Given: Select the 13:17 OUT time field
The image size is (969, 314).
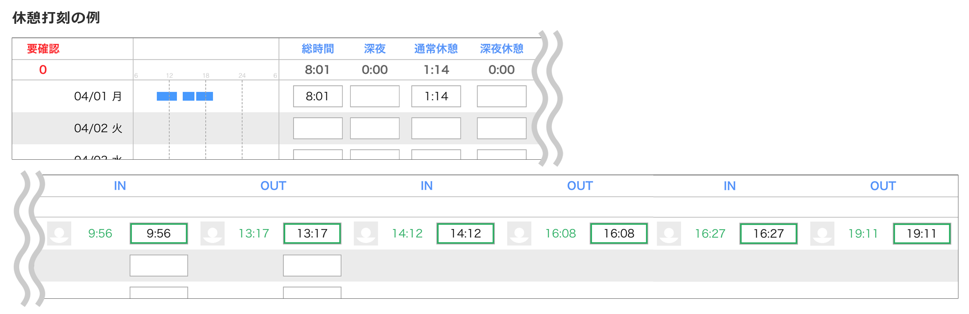Looking at the screenshot, I should coord(312,234).
